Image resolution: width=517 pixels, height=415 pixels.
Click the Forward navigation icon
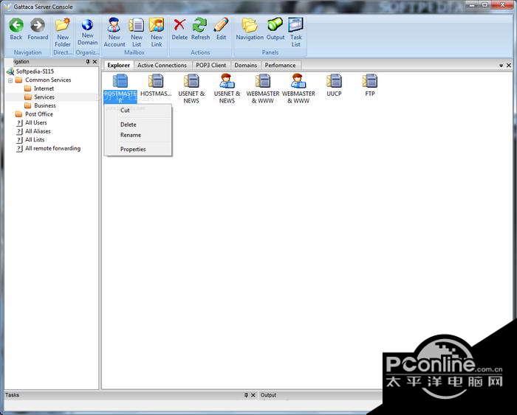click(x=38, y=25)
